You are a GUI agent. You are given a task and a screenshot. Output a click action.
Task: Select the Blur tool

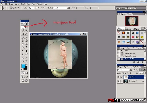(x=23, y=47)
